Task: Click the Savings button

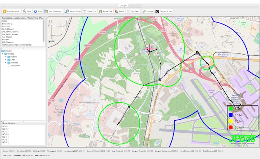Action: [147, 11]
